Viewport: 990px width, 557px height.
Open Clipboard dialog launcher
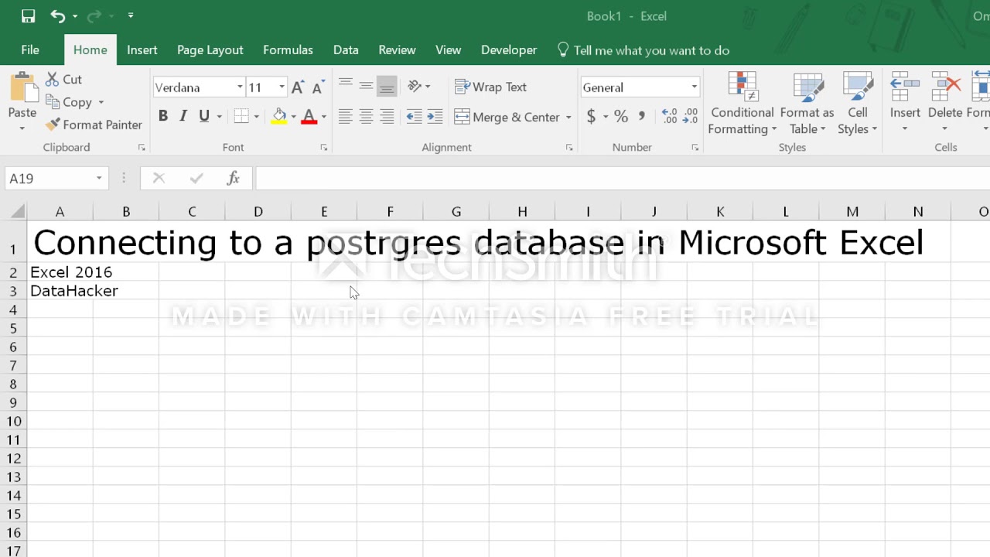[142, 147]
